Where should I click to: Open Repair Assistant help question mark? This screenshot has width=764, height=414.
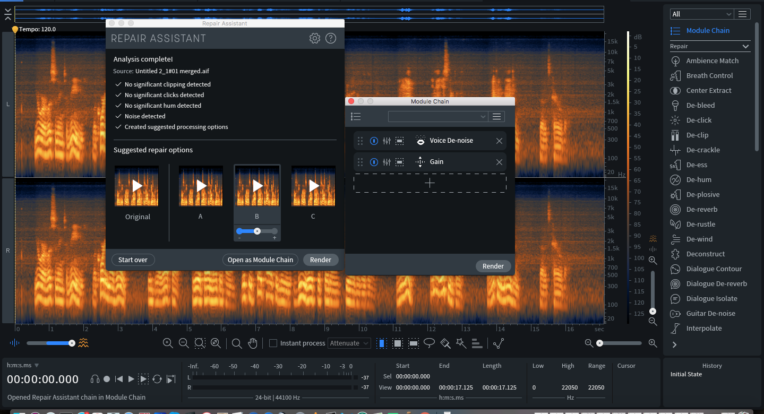(331, 38)
